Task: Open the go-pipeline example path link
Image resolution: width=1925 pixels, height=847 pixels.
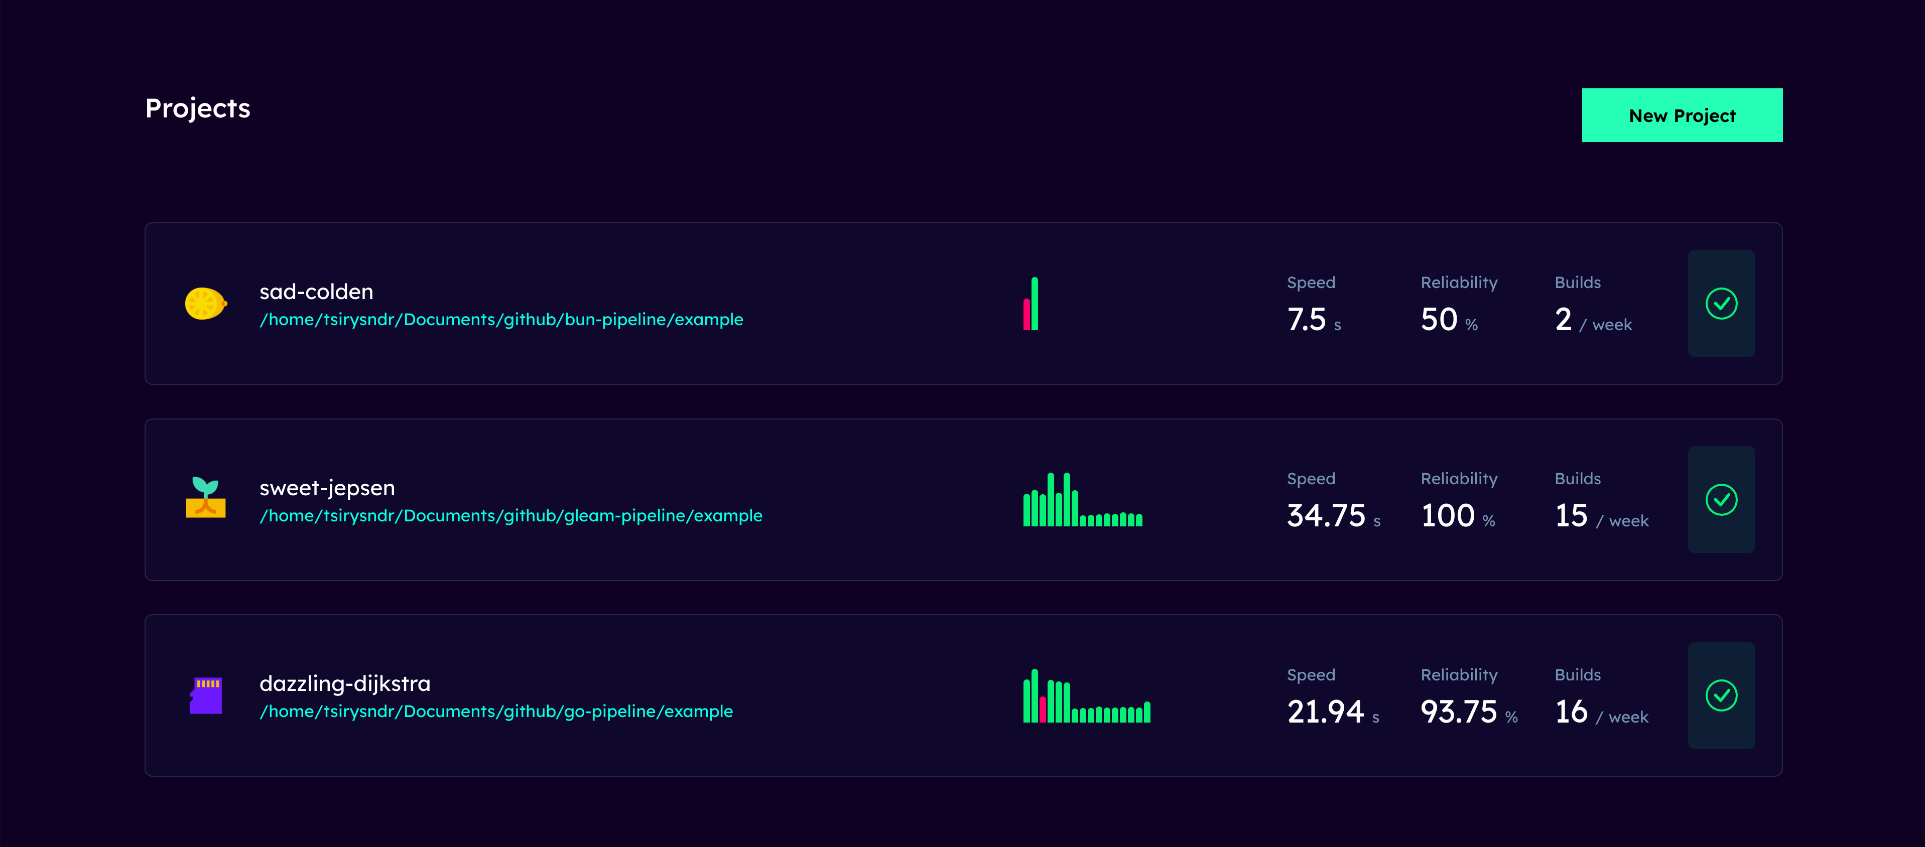Action: coord(495,712)
